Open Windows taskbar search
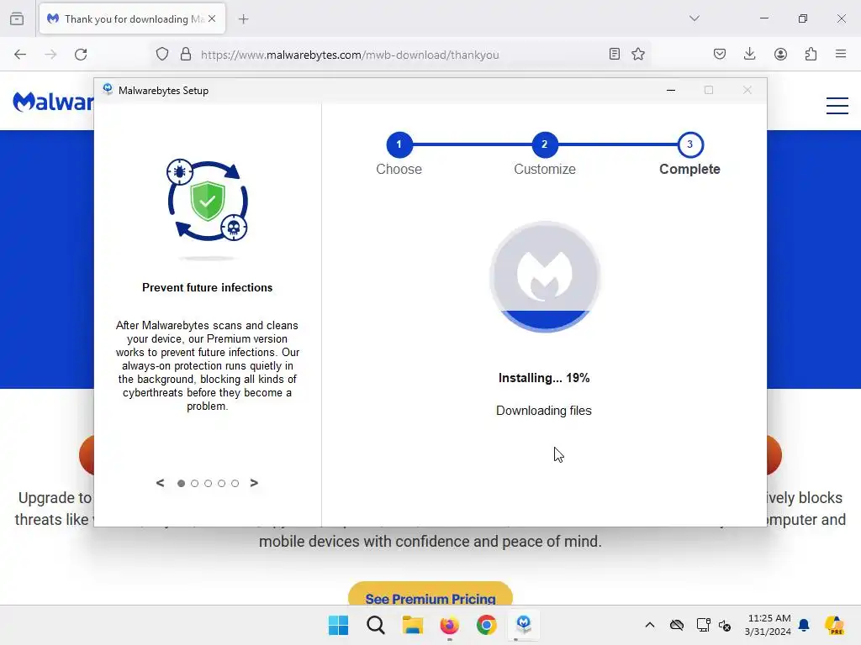This screenshot has width=861, height=645. [376, 625]
